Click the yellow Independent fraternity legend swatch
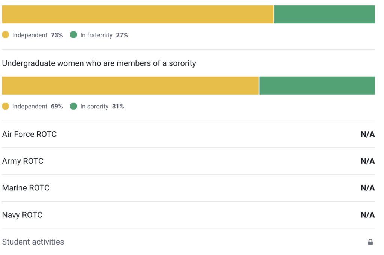The height and width of the screenshot is (255, 384). tap(5, 35)
